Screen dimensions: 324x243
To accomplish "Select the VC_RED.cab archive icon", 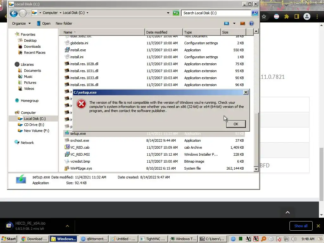I will tap(67, 147).
